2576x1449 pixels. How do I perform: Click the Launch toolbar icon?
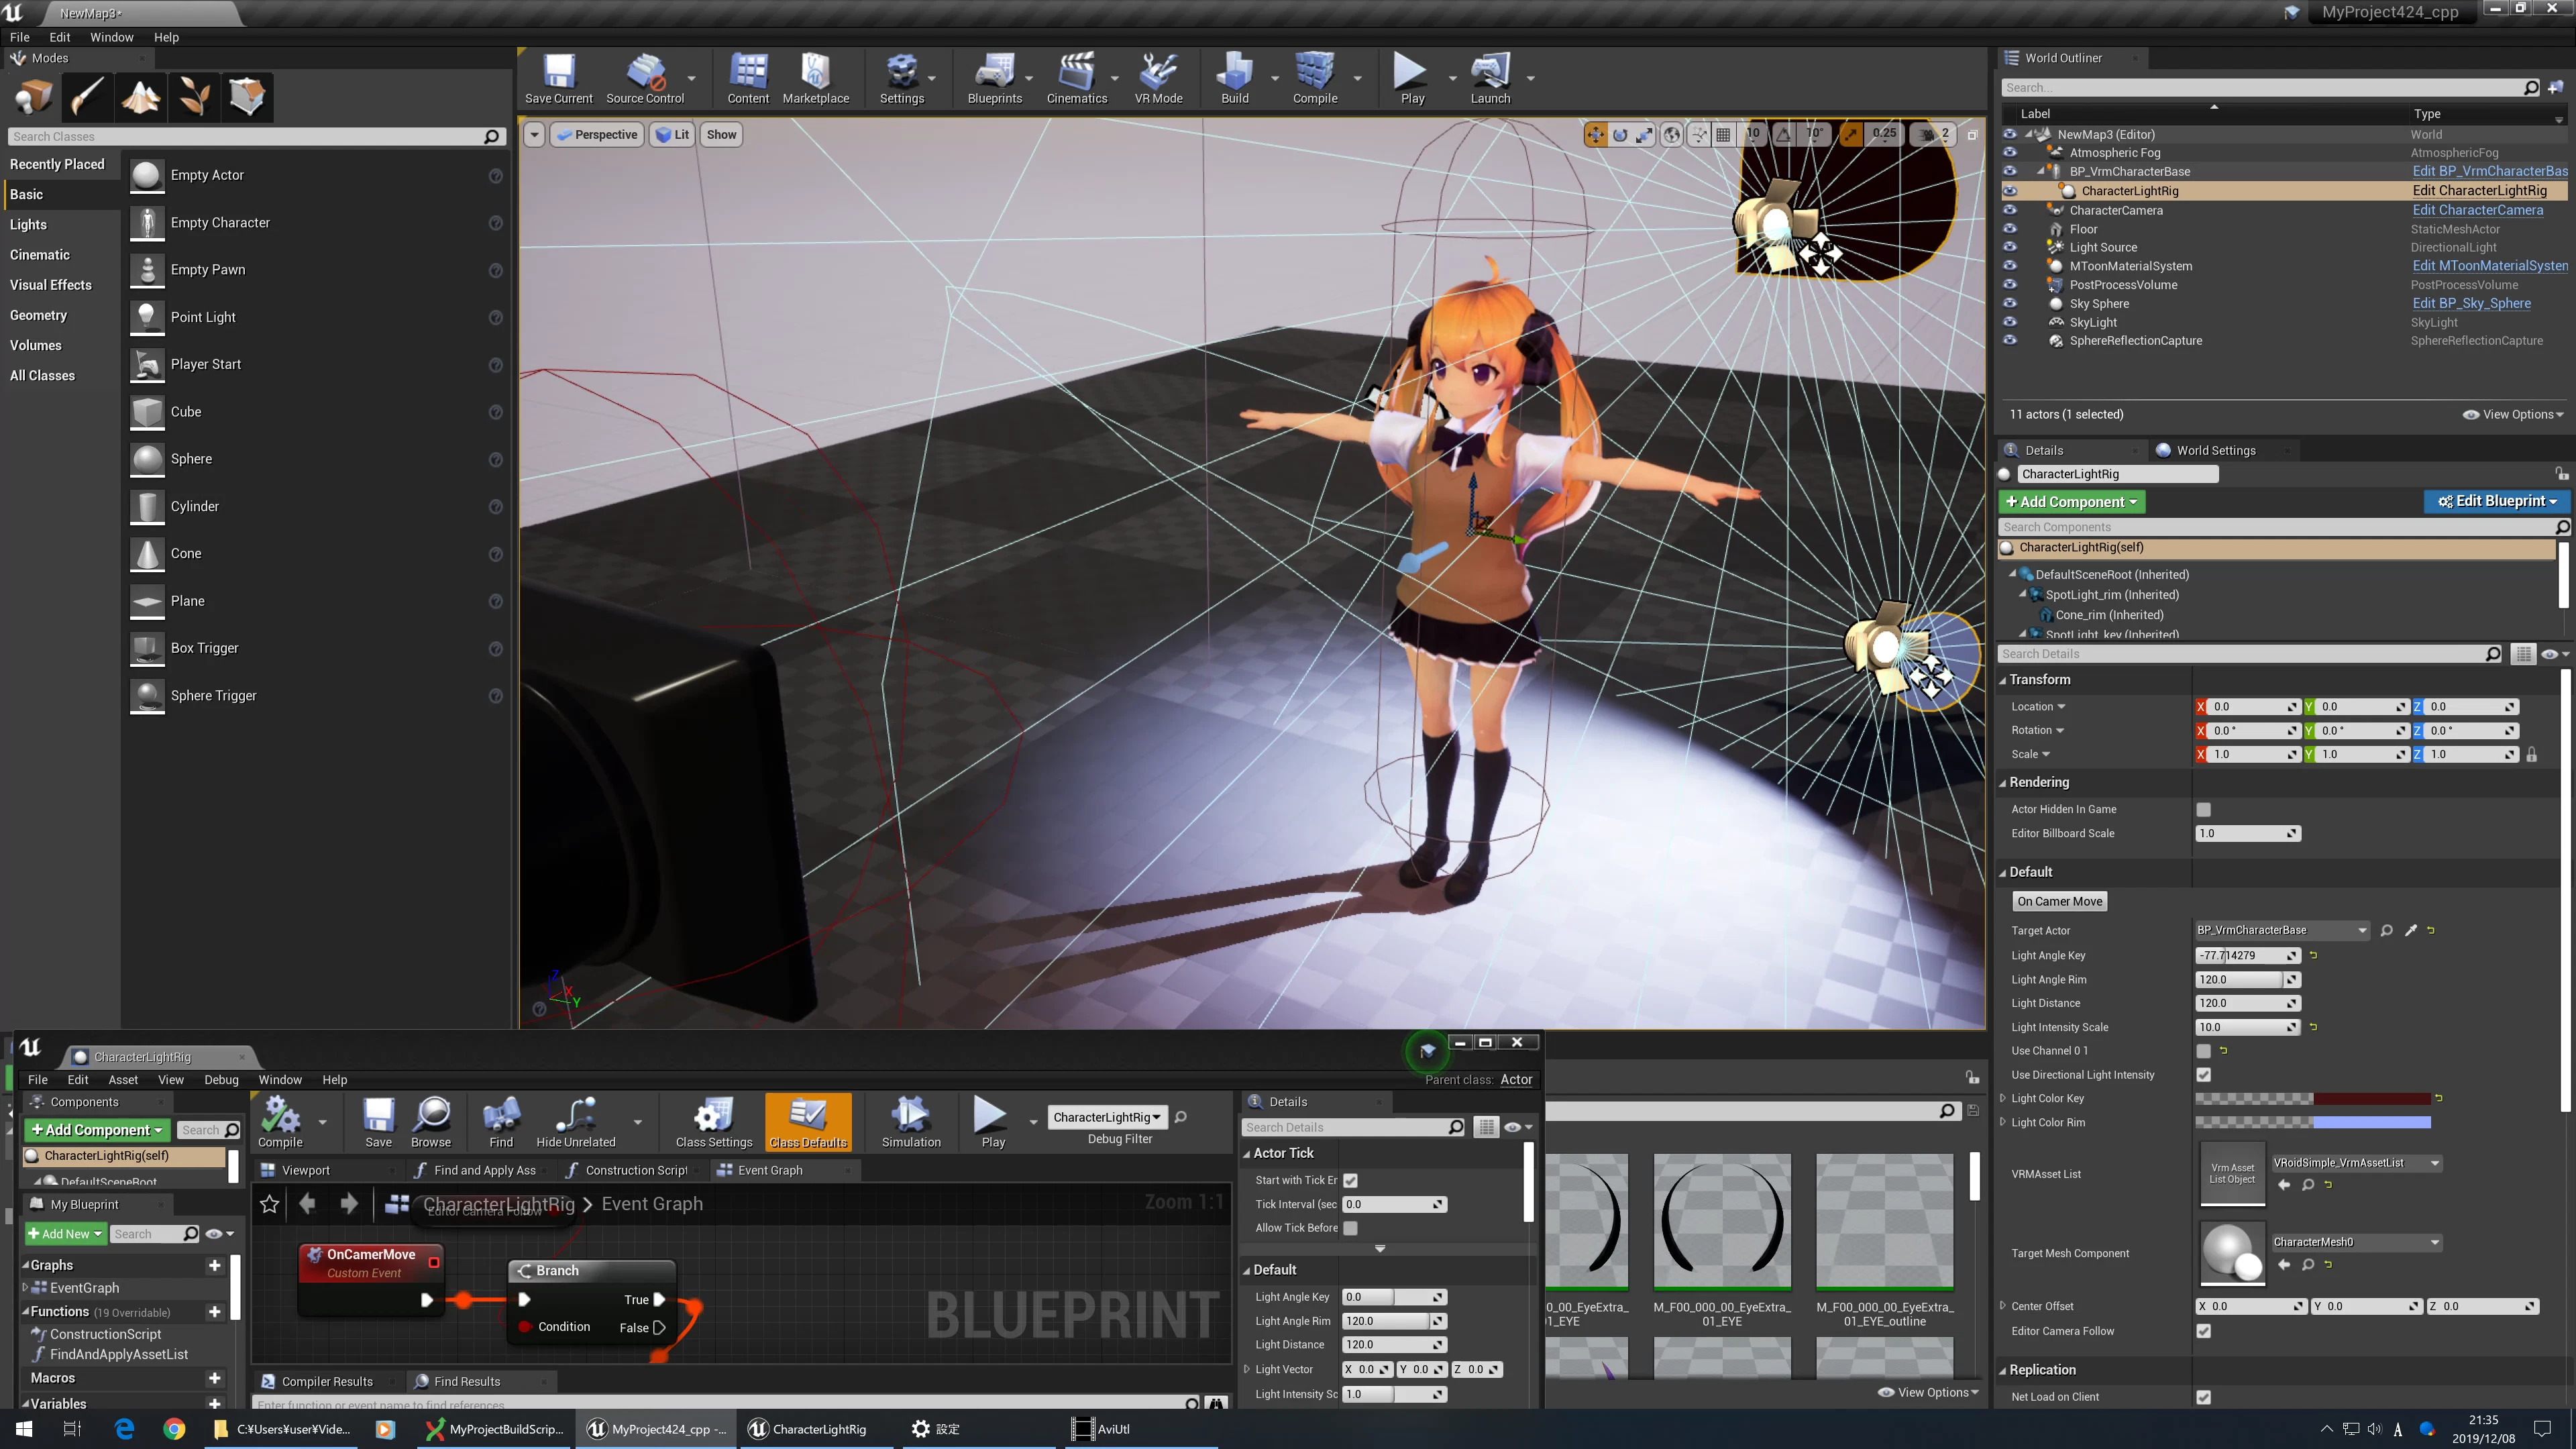point(1490,78)
